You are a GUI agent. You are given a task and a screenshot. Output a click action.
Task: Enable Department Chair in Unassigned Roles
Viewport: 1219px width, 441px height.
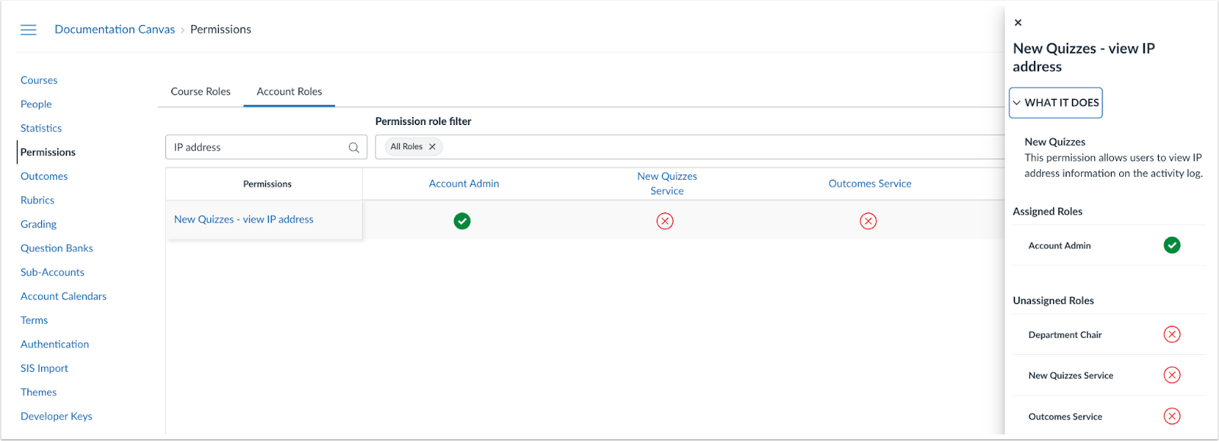(1173, 334)
